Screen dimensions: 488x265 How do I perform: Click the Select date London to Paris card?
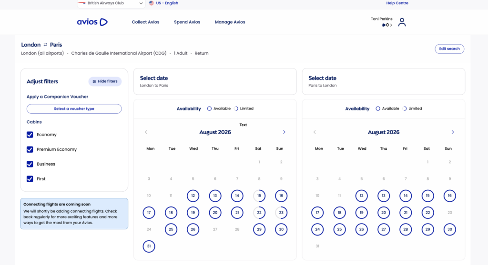click(215, 81)
